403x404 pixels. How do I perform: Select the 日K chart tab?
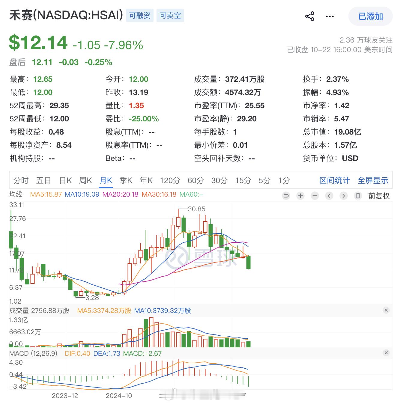(66, 180)
